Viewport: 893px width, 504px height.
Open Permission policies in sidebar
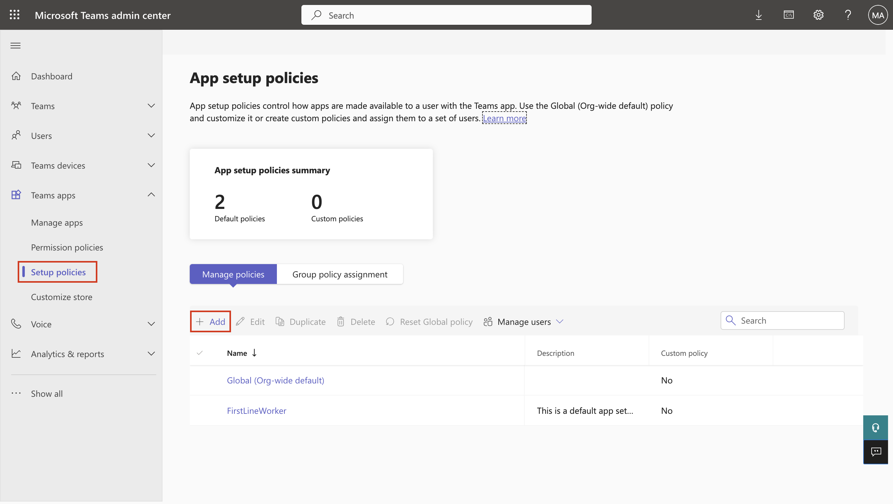point(67,247)
